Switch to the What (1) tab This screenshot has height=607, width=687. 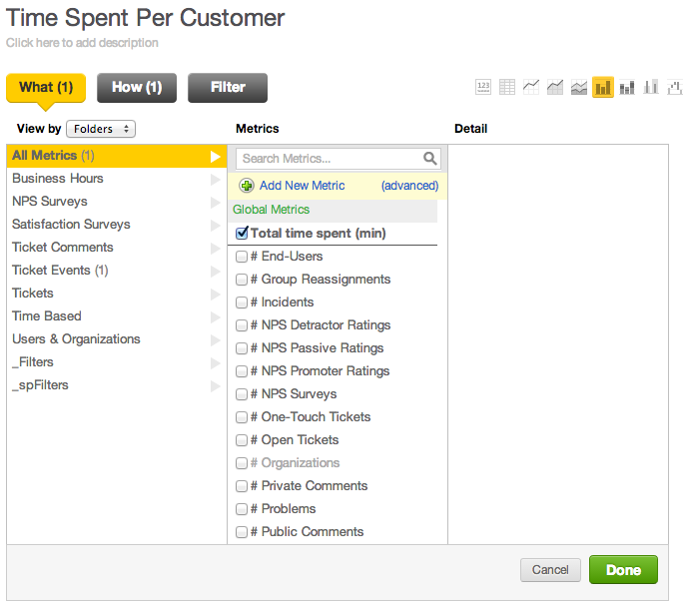coord(46,88)
